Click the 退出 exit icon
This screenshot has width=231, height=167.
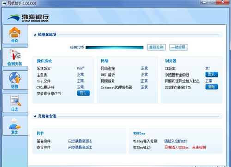click(15, 126)
